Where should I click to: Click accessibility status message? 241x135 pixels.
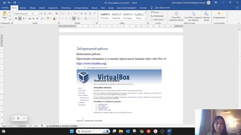[62, 126]
